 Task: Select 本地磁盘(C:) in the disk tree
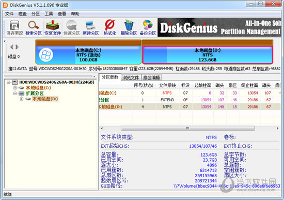coord(38,88)
